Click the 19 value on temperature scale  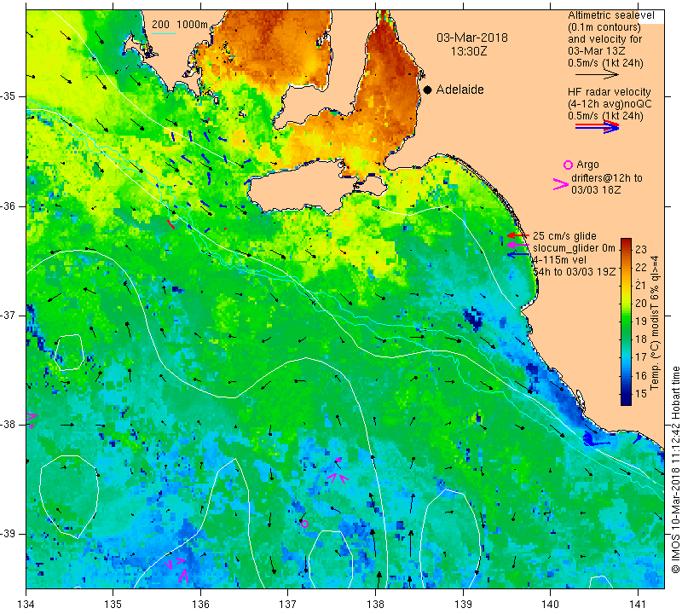pos(641,321)
